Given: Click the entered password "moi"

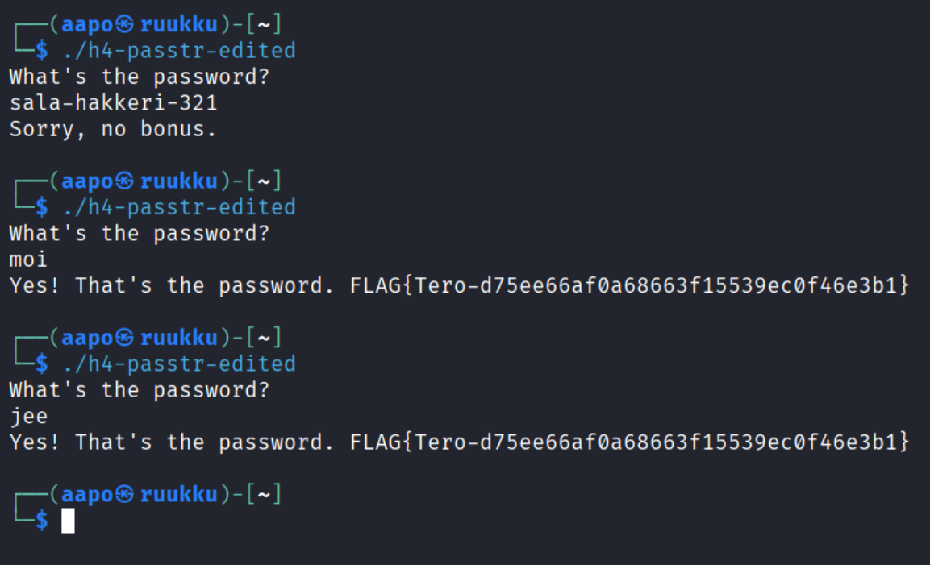Looking at the screenshot, I should tap(28, 260).
